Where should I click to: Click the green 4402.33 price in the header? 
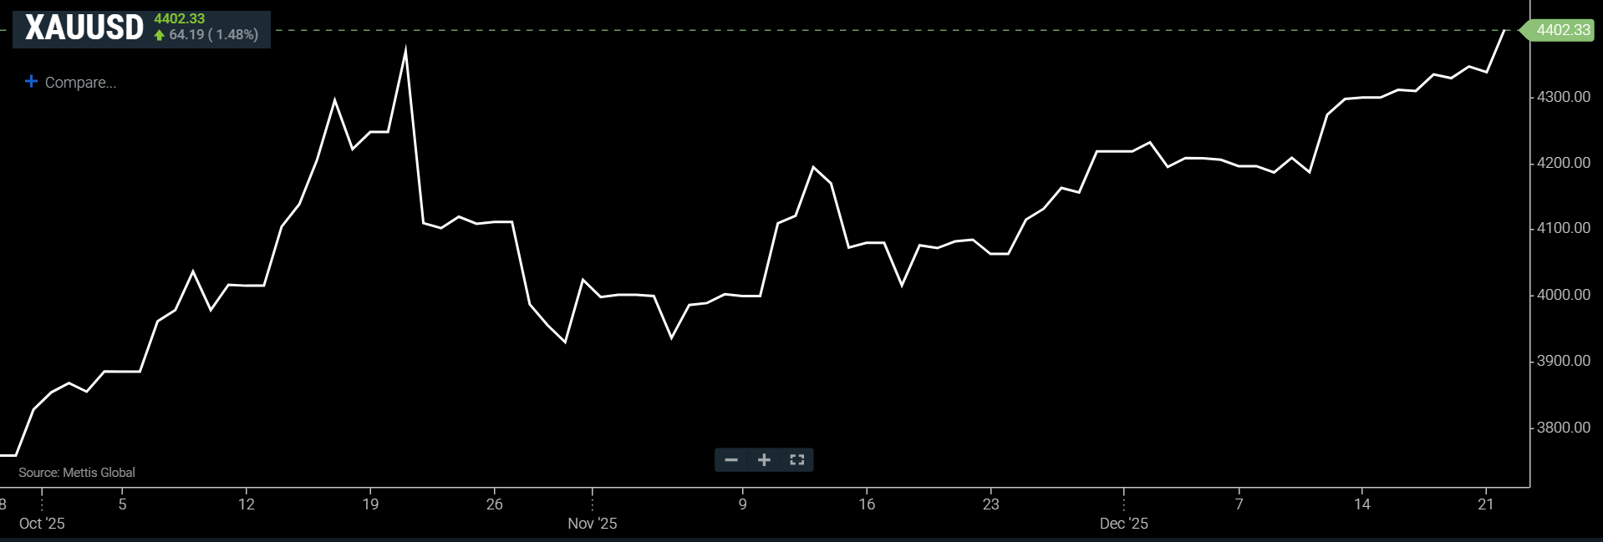179,18
